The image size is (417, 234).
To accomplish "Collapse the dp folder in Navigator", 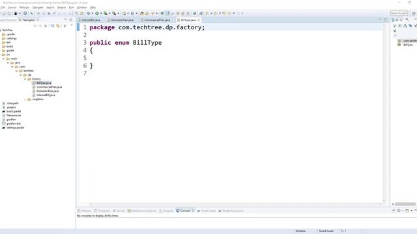I will pos(21,75).
